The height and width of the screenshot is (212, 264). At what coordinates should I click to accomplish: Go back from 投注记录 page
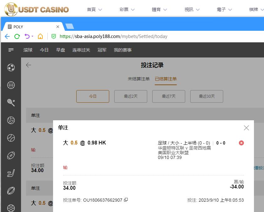tap(29, 65)
